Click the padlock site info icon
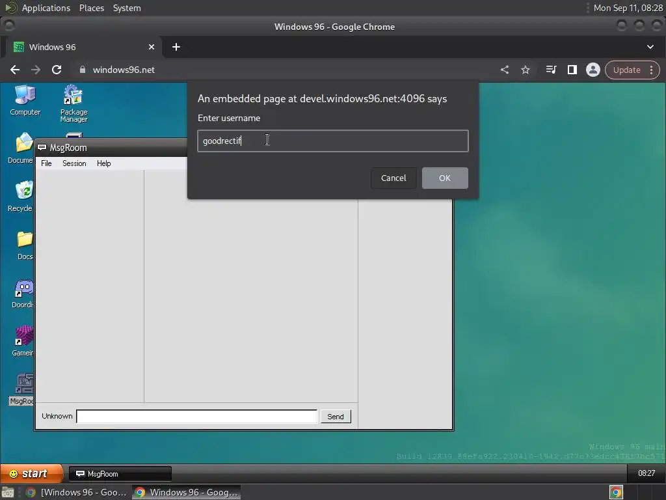This screenshot has height=500, width=666. coord(83,70)
